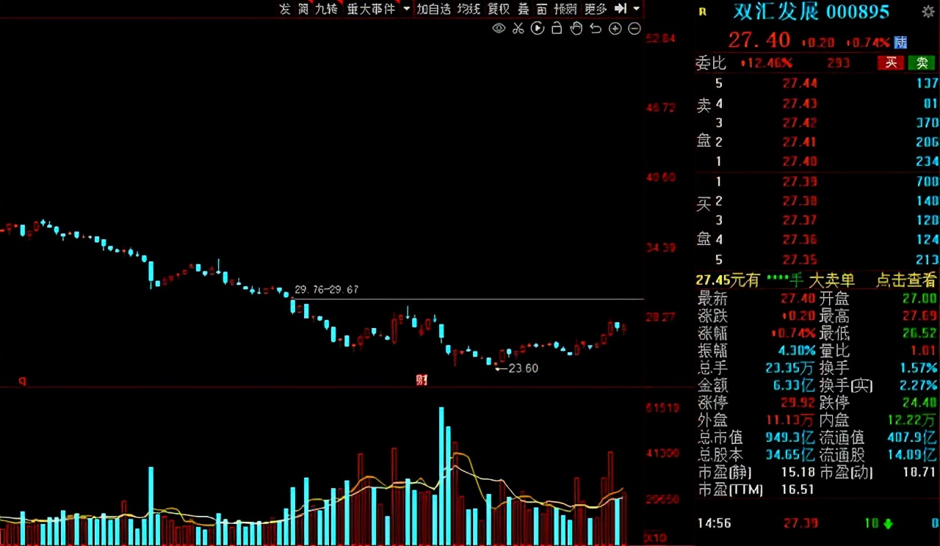The height and width of the screenshot is (546, 940).
Task: Select sell level 5 price 27.44
Action: pos(800,84)
